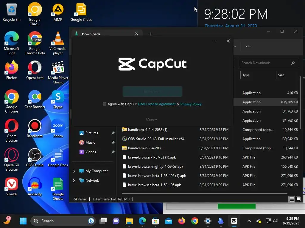The image size is (305, 228).
Task: Sort files by Size column header
Action: [281, 75]
